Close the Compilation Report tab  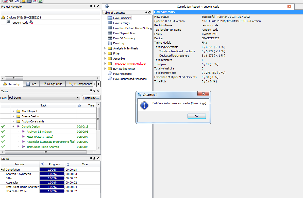[x=289, y=7]
